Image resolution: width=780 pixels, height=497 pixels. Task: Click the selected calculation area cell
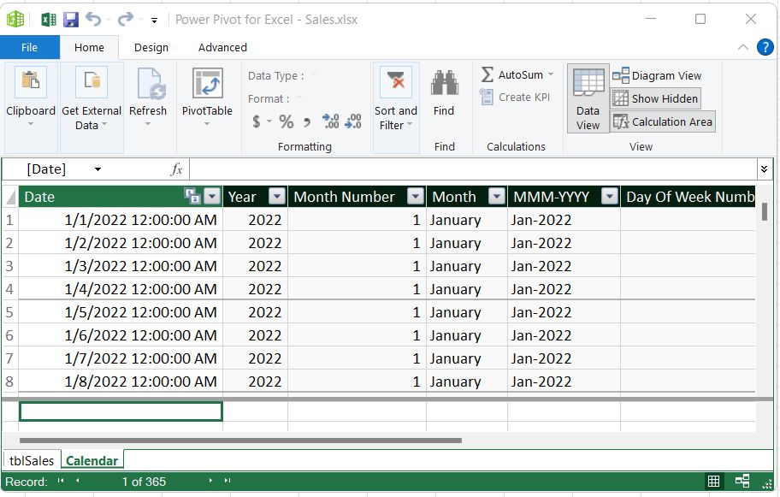click(x=121, y=411)
